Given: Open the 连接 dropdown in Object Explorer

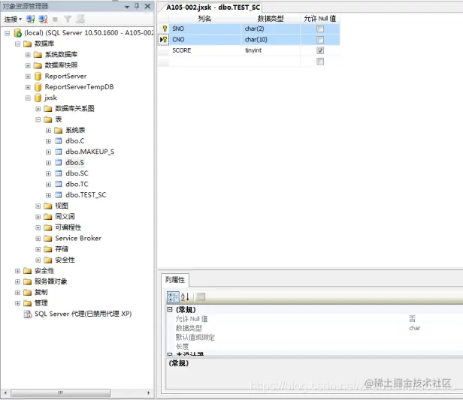Looking at the screenshot, I should [13, 20].
